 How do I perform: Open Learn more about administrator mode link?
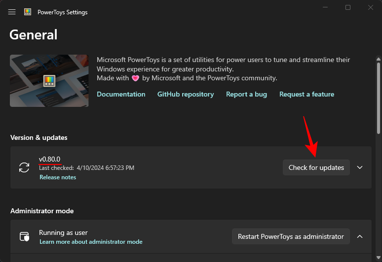pyautogui.click(x=91, y=242)
